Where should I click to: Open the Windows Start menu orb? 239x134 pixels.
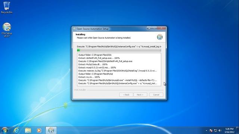pos(4,130)
